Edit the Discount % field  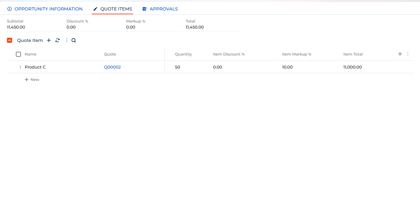94,27
